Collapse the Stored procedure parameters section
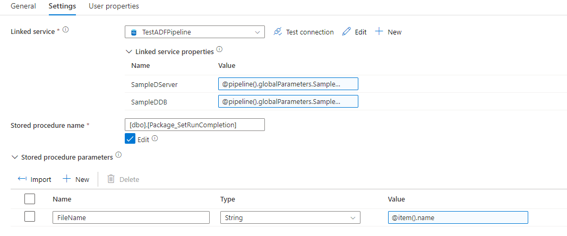 (x=14, y=157)
